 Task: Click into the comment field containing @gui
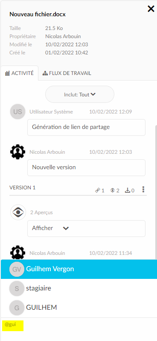[x=79, y=329]
